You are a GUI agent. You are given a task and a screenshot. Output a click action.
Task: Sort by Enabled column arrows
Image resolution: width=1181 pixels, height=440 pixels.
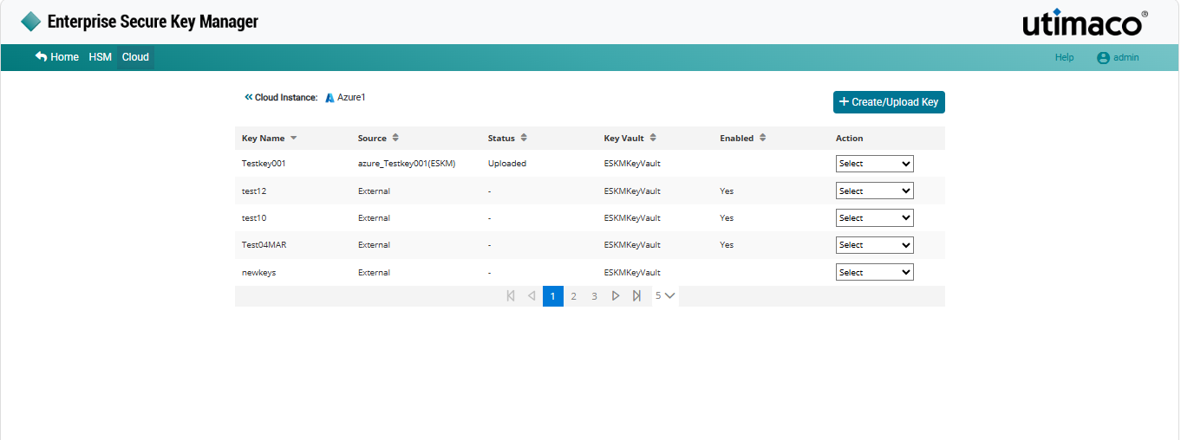762,138
